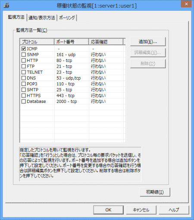Select the '23 - tcp' port cell
Image resolution: width=194 pixels, height=220 pixels.
point(64,72)
